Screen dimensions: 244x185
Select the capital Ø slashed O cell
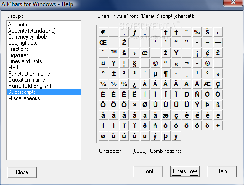pos(145,105)
